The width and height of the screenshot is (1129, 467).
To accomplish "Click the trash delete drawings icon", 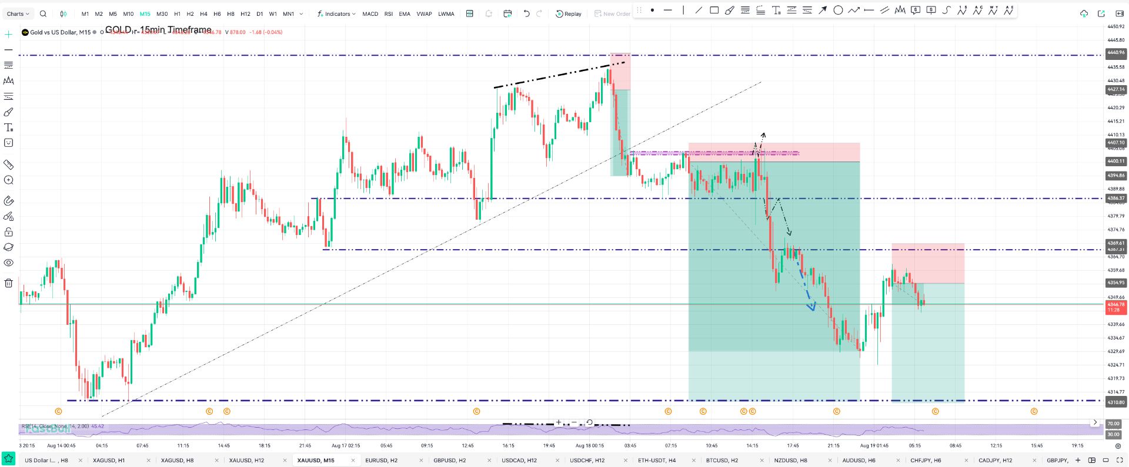I will 8,283.
